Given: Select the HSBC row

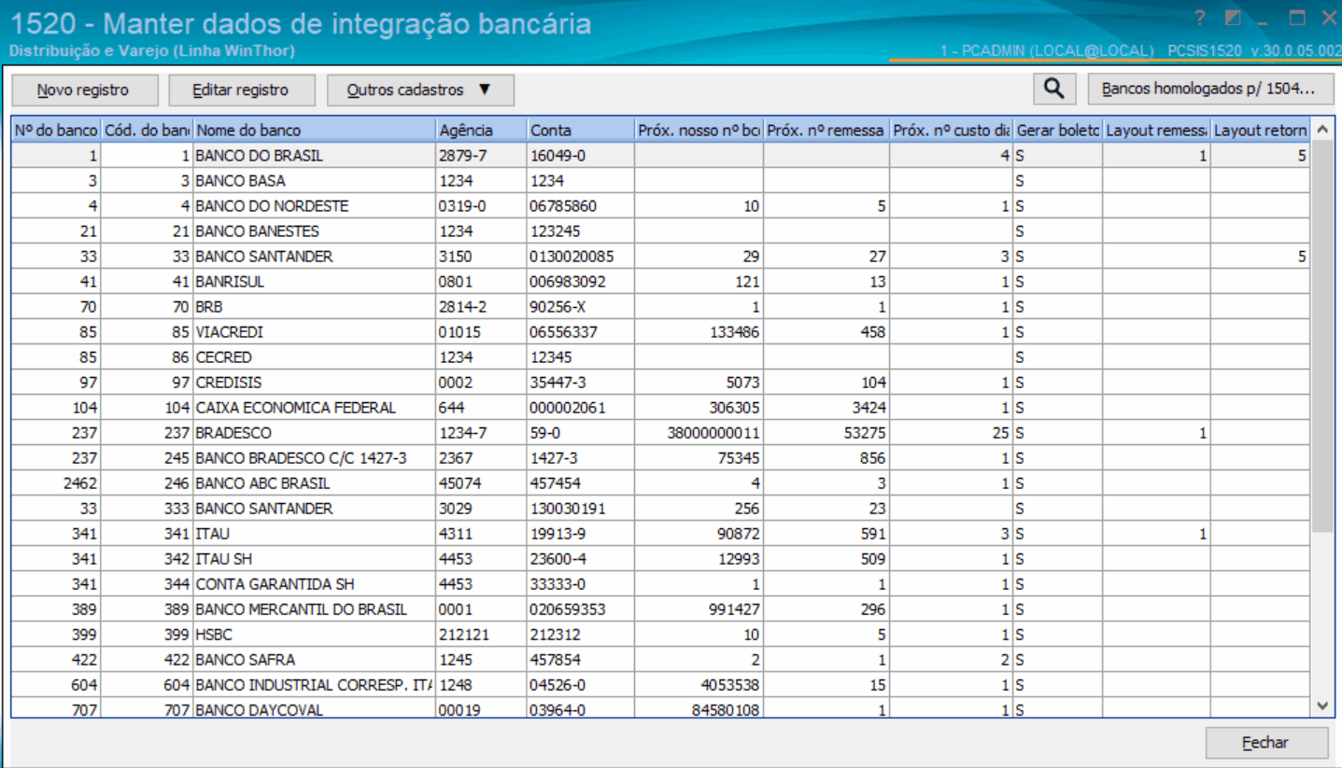Looking at the screenshot, I should [661, 635].
